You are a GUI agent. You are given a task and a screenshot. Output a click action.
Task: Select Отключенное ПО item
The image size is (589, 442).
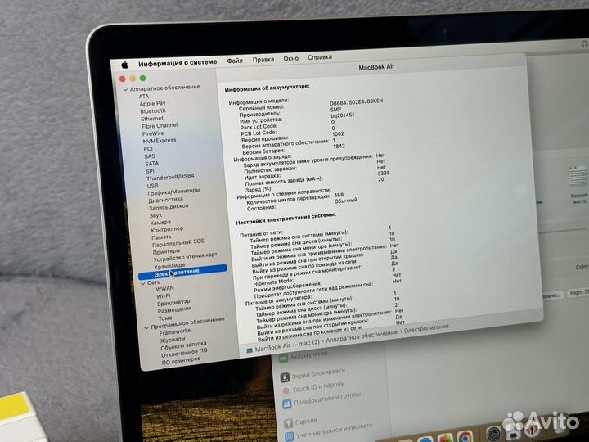click(x=184, y=353)
